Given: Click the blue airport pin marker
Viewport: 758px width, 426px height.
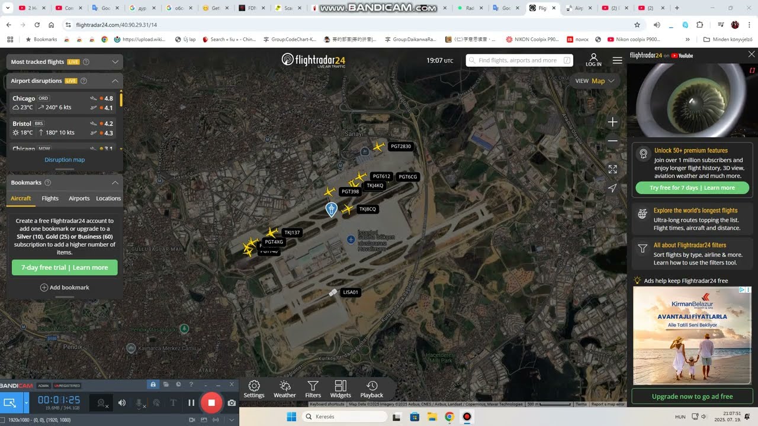Looking at the screenshot, I should click(332, 209).
